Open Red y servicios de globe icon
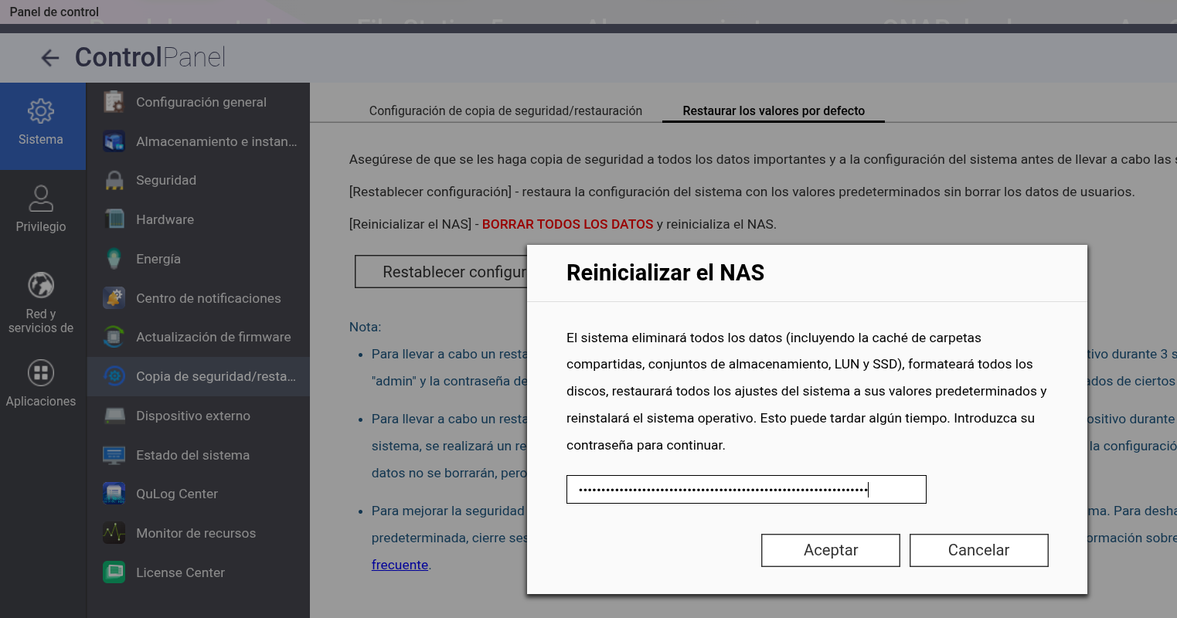1177x618 pixels. pos(41,286)
